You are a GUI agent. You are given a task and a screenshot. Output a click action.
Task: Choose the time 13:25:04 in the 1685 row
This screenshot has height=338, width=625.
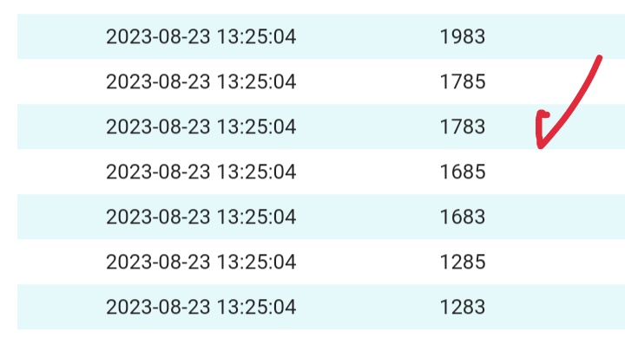pyautogui.click(x=257, y=172)
